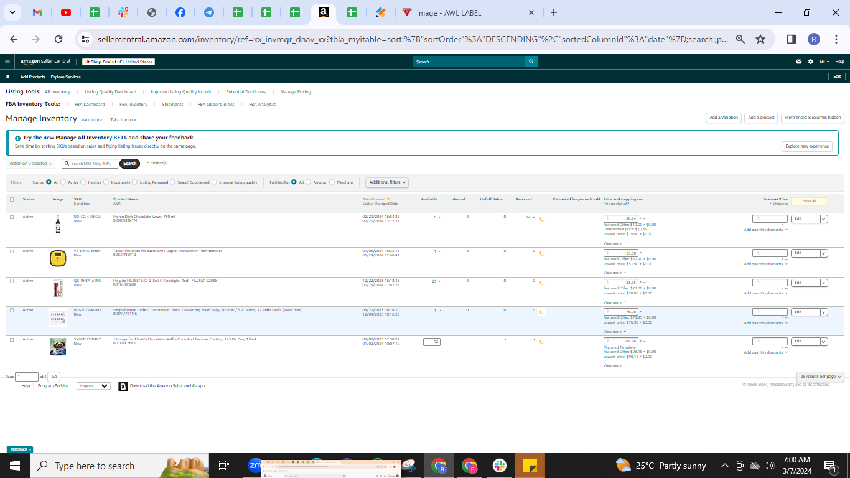
Task: Open the browser tab search dropdown
Action: (x=12, y=12)
